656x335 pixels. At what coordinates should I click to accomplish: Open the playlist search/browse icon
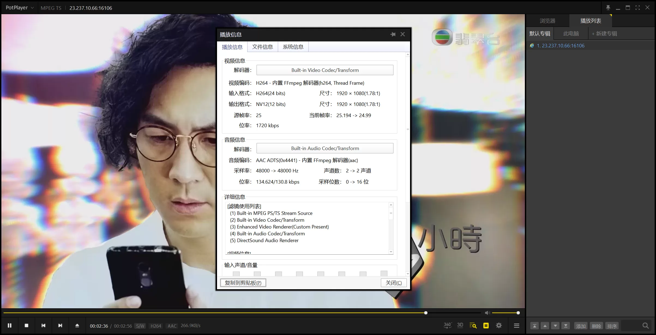pyautogui.click(x=473, y=325)
